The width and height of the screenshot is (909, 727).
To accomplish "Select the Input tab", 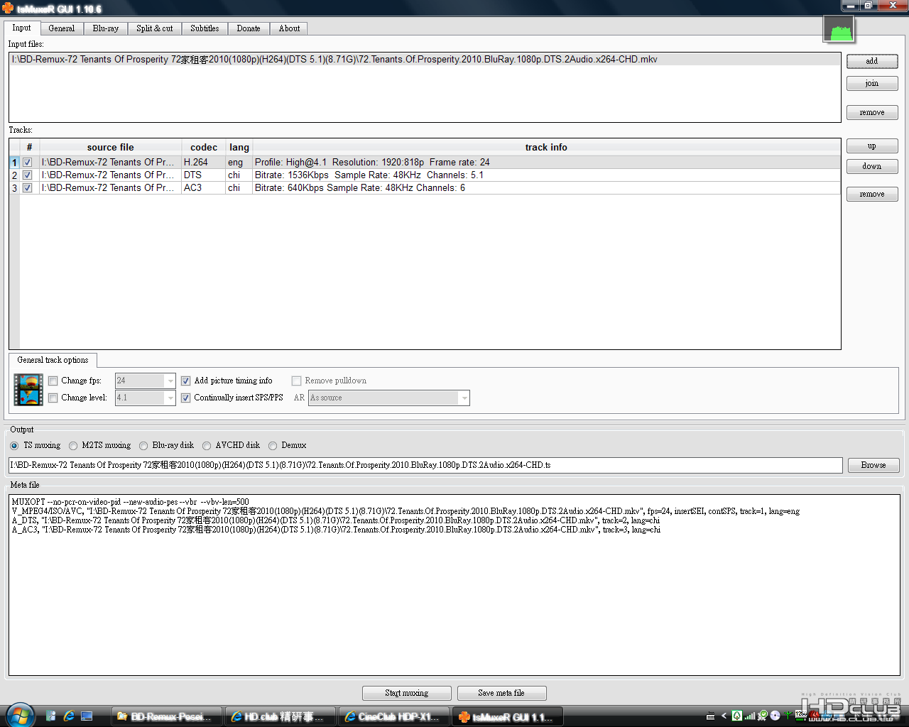I will (22, 28).
